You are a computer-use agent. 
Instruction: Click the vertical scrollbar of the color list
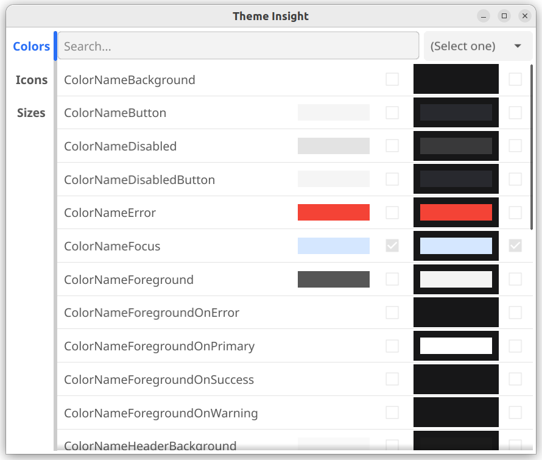[532, 147]
